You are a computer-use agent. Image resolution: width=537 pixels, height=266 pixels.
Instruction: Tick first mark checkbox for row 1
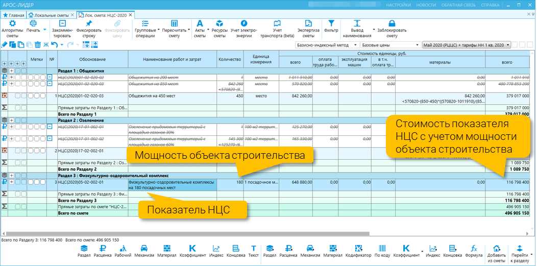pyautogui.click(x=31, y=96)
